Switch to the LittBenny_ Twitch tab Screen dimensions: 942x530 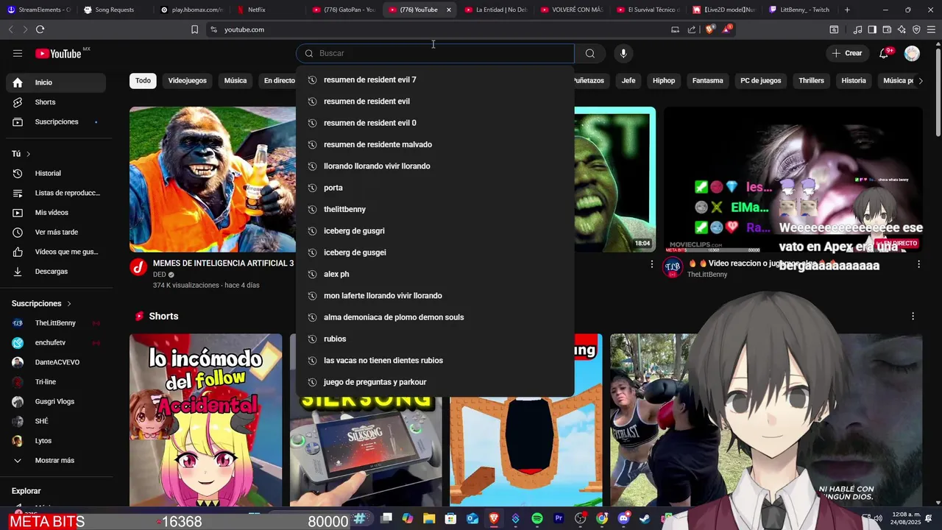click(799, 10)
